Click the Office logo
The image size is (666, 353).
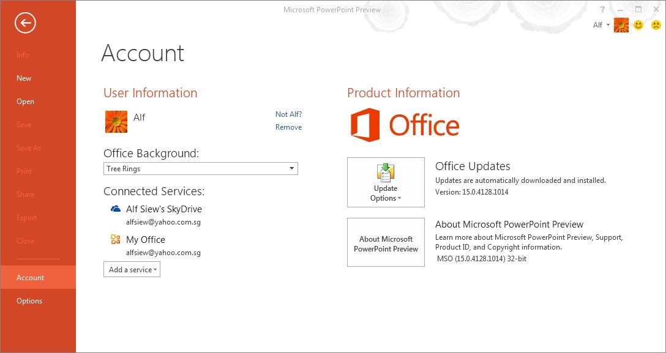click(x=405, y=125)
